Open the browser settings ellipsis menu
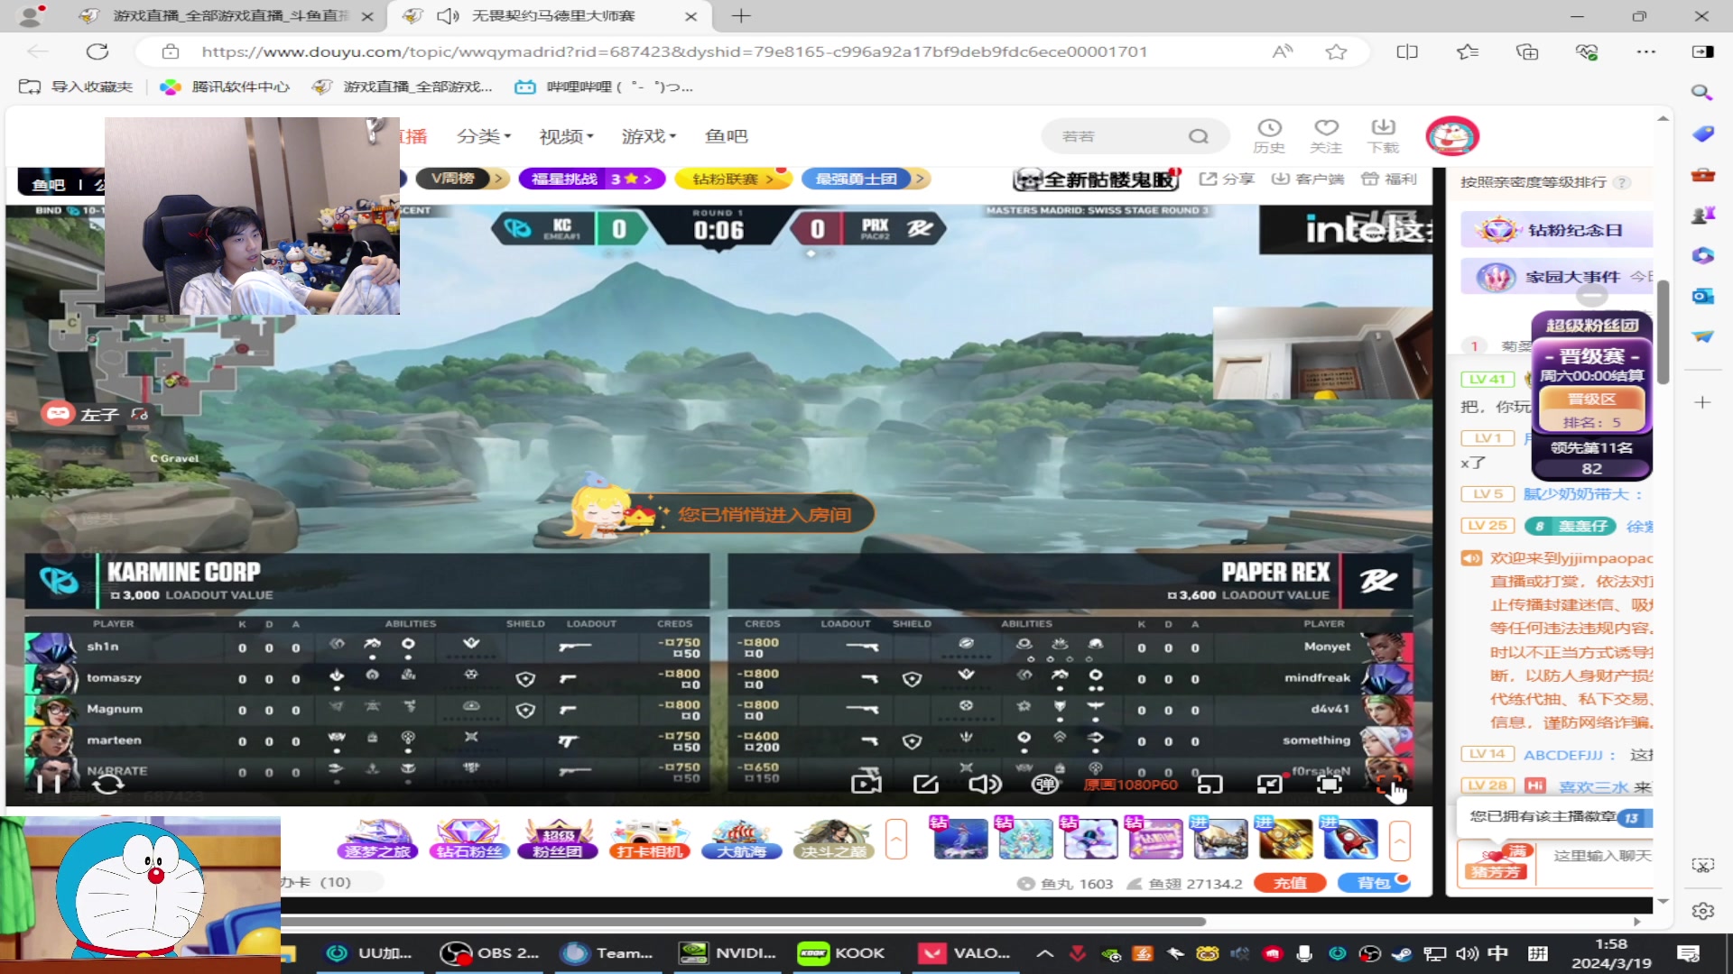 (1646, 51)
